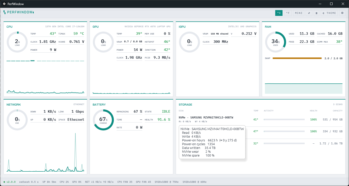Viewport: 349px width, 186px height.
Task: Click the GPU FAN 45 status entry
Action: [144, 182]
